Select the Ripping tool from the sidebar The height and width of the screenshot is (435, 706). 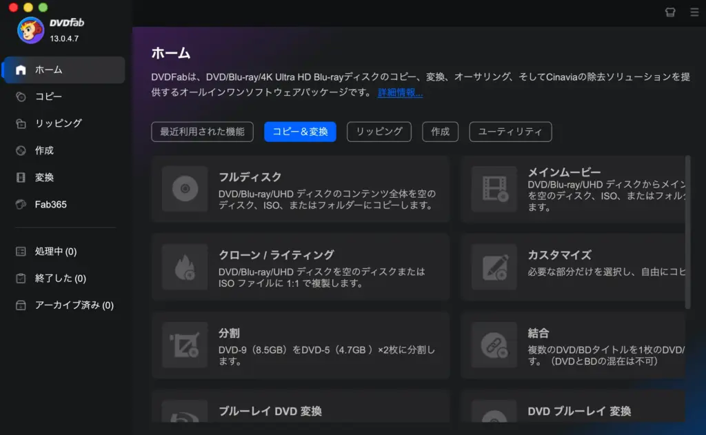48,123
